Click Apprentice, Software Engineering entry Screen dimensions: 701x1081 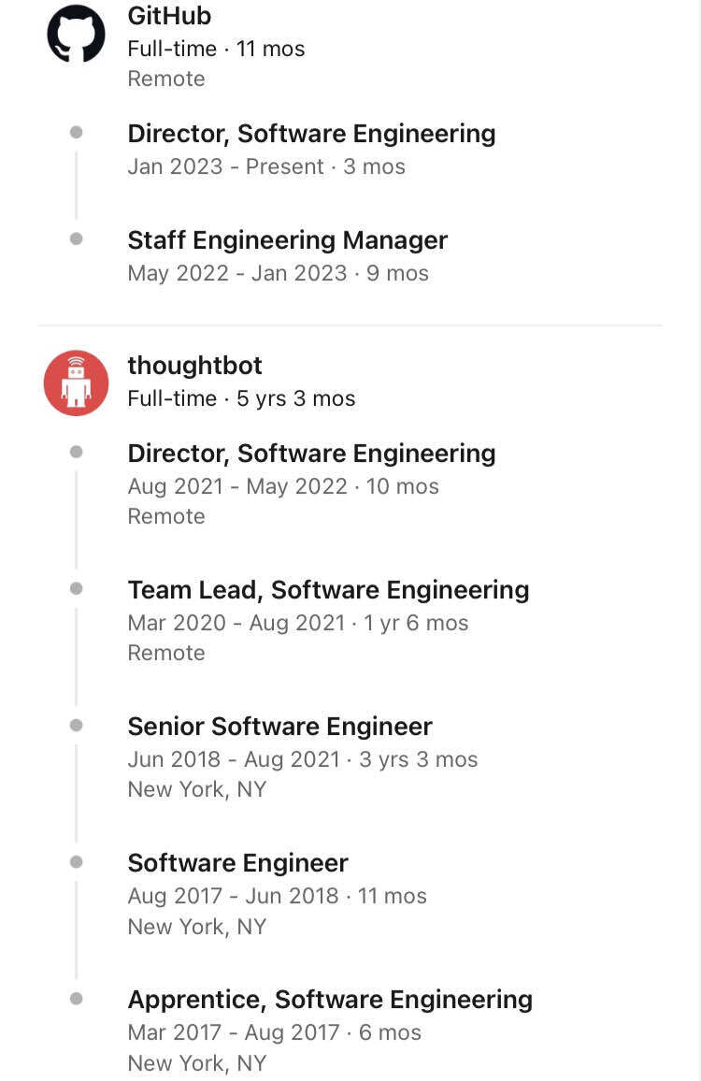[x=330, y=1000]
